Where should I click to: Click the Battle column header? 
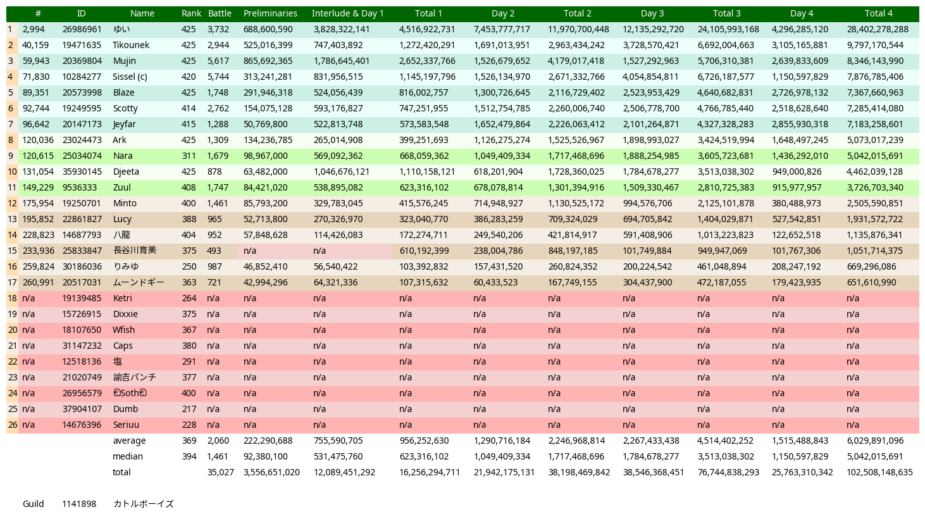(220, 13)
